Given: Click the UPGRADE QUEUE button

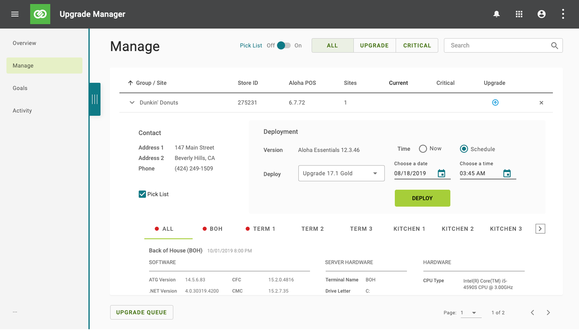Looking at the screenshot, I should (x=141, y=313).
